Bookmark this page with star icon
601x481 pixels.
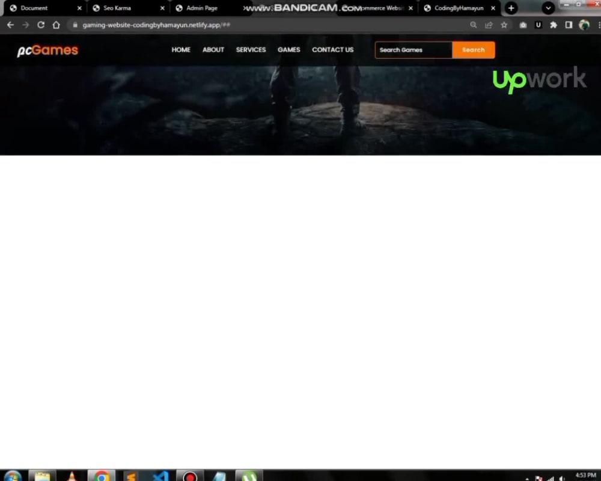(504, 25)
